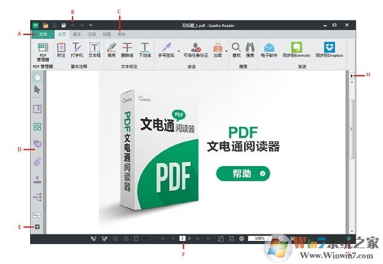
Task: Jump to first page in status bar
Action: (162, 239)
